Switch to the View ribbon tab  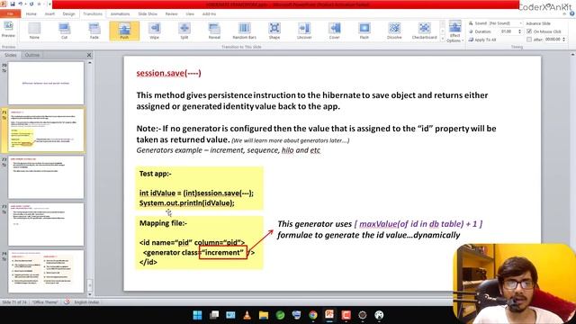(x=190, y=14)
